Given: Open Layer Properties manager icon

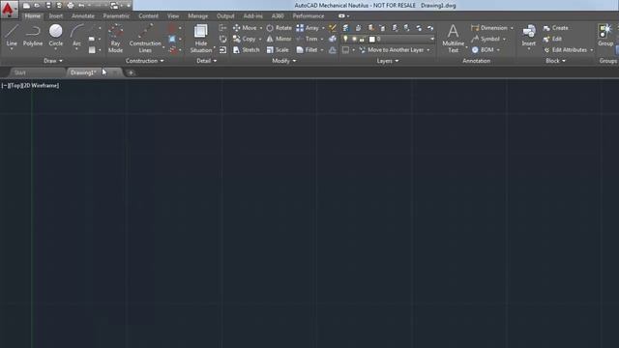Looking at the screenshot, I should point(345,28).
